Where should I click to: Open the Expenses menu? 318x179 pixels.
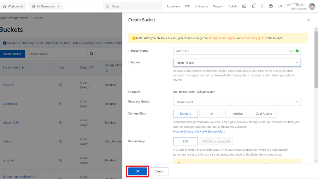click(173, 6)
